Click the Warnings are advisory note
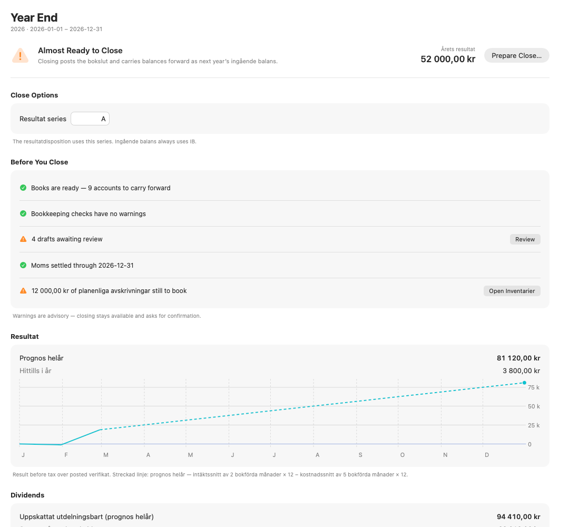The image size is (569, 527). 106,316
